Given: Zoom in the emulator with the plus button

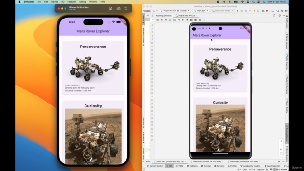Looking at the screenshot, I should 281,141.
